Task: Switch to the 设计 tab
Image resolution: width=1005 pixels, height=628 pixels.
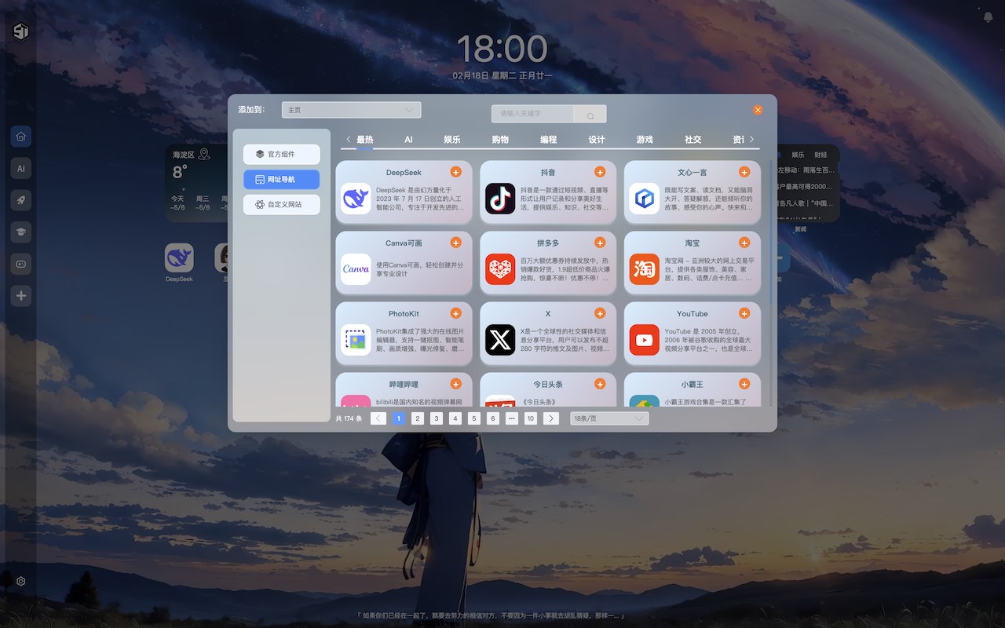Action: (x=597, y=140)
